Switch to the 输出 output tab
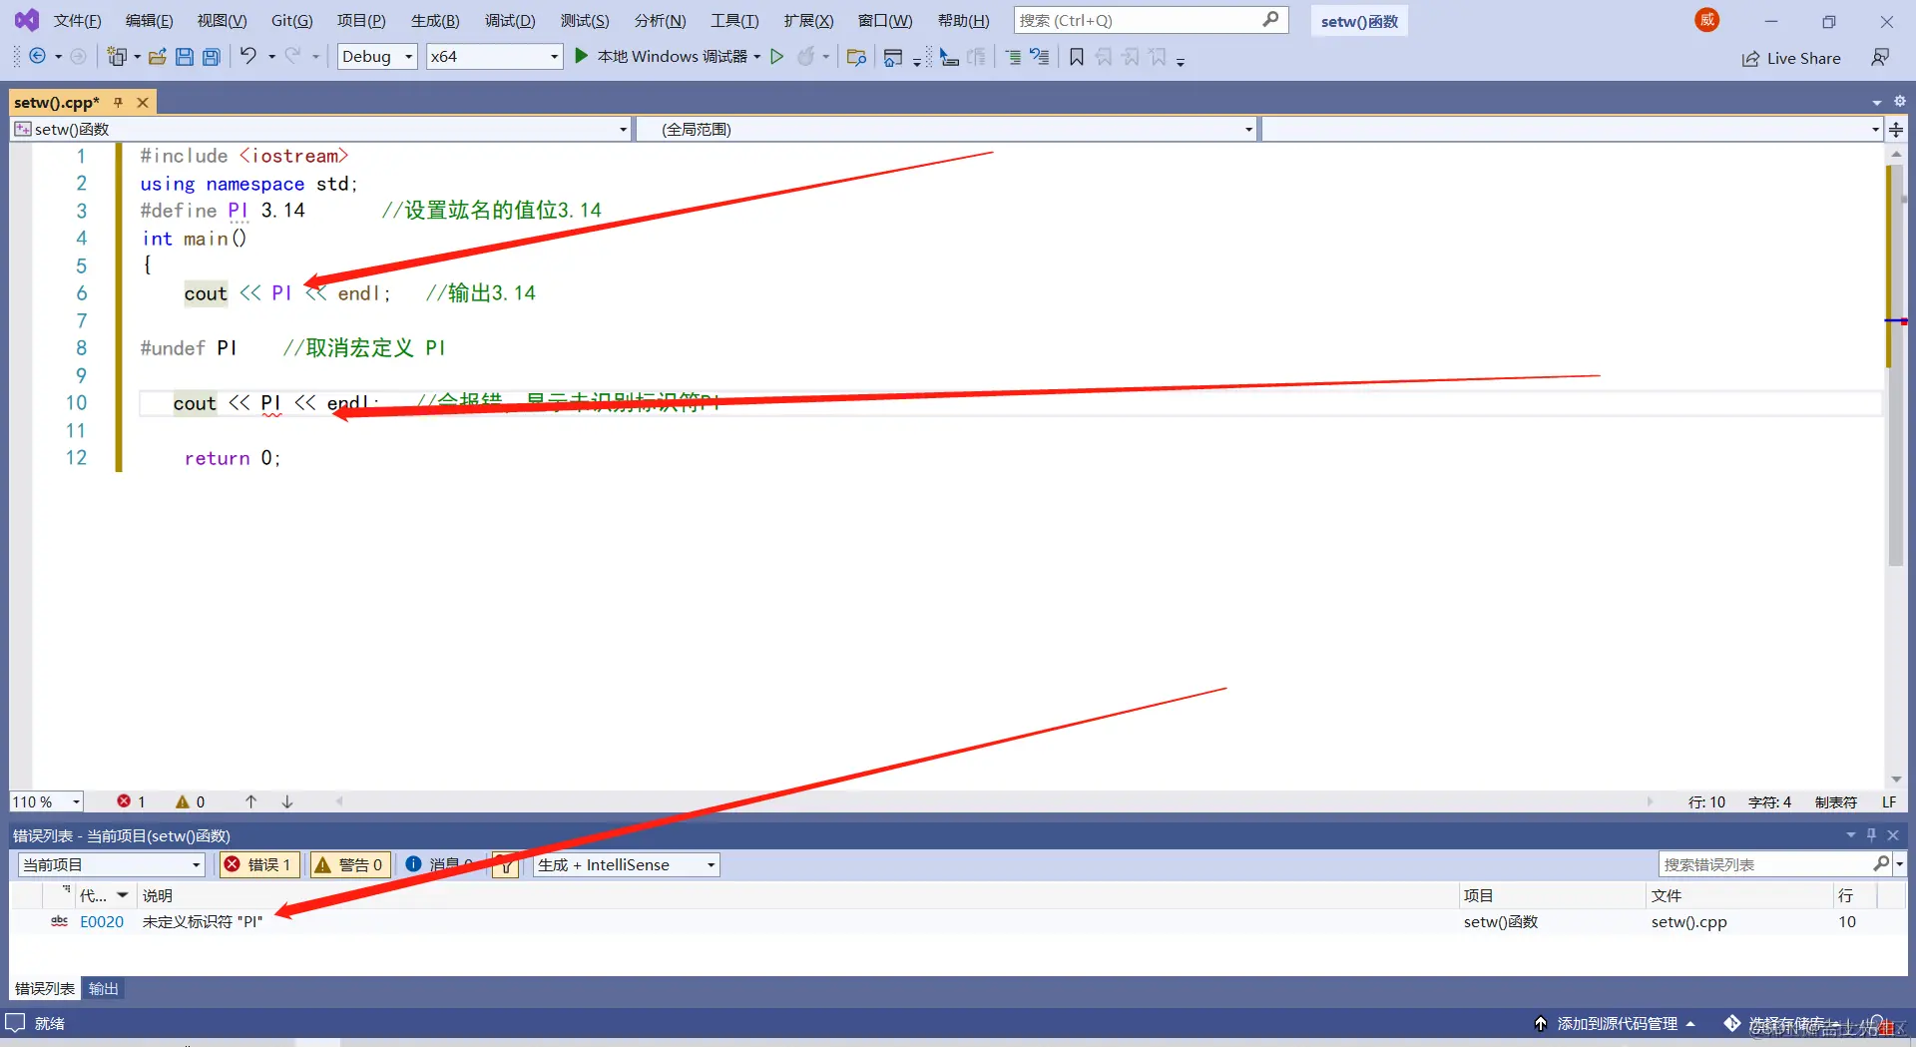This screenshot has width=1916, height=1047. [x=104, y=988]
